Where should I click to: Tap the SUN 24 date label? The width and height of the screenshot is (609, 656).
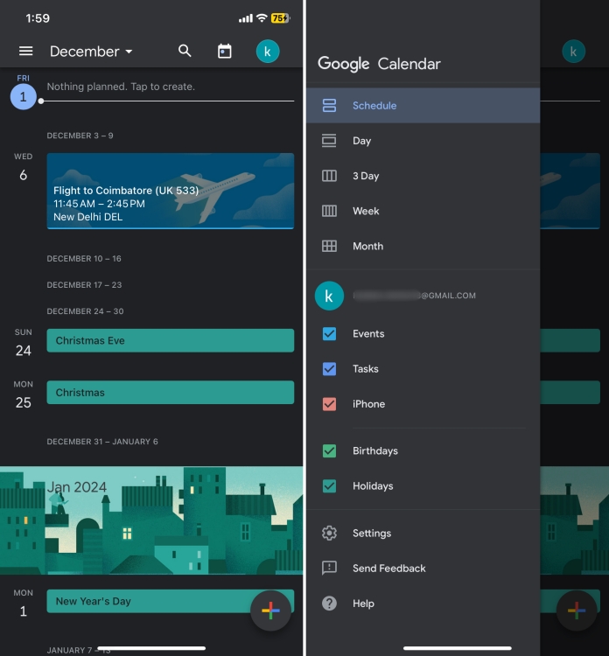point(23,343)
